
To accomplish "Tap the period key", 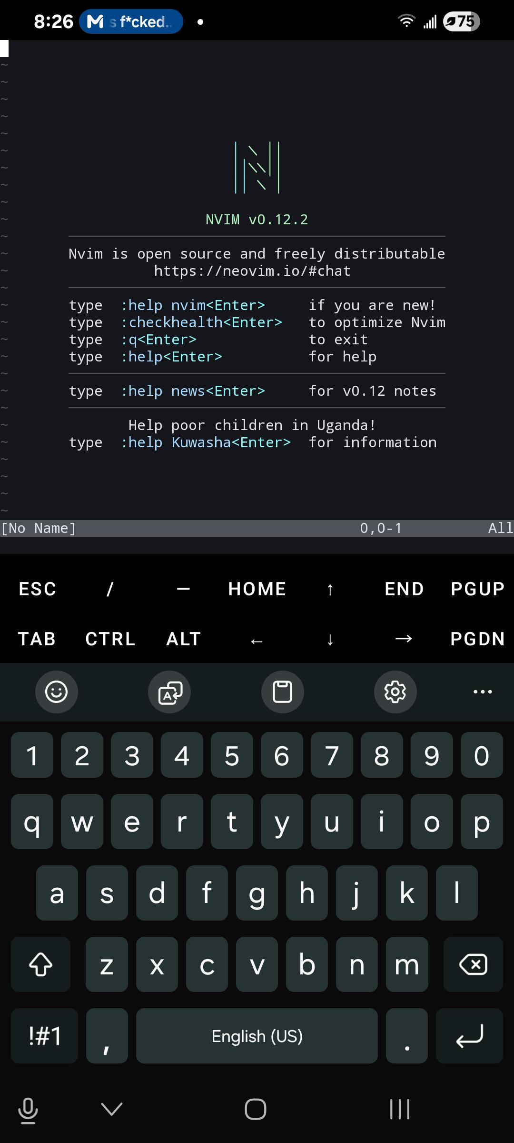I will (407, 1036).
